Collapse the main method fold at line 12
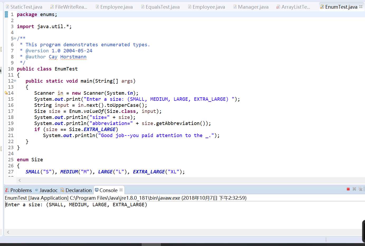Viewport: 365px width, 246px height. tap(15, 81)
